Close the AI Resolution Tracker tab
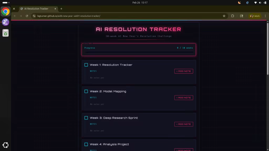The image size is (269, 151). pyautogui.click(x=55, y=9)
